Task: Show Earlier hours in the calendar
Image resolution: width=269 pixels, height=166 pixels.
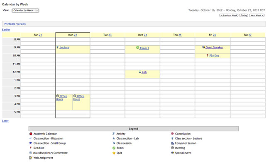Action: [x=6, y=30]
